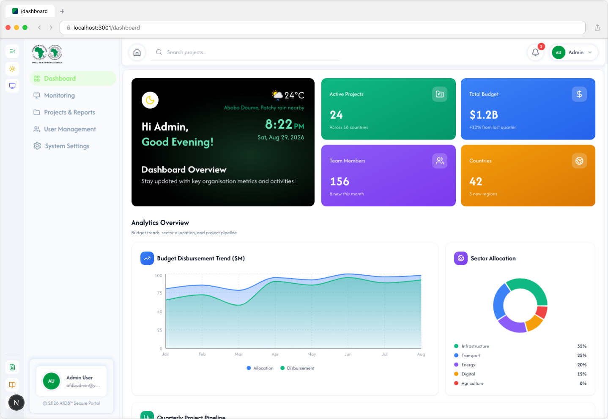Navigate to Monitoring in the sidebar

click(73, 96)
